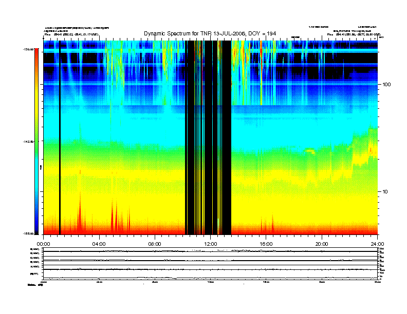Click the thin black data gap near 01:00
The width and height of the screenshot is (407, 314).
(60, 138)
